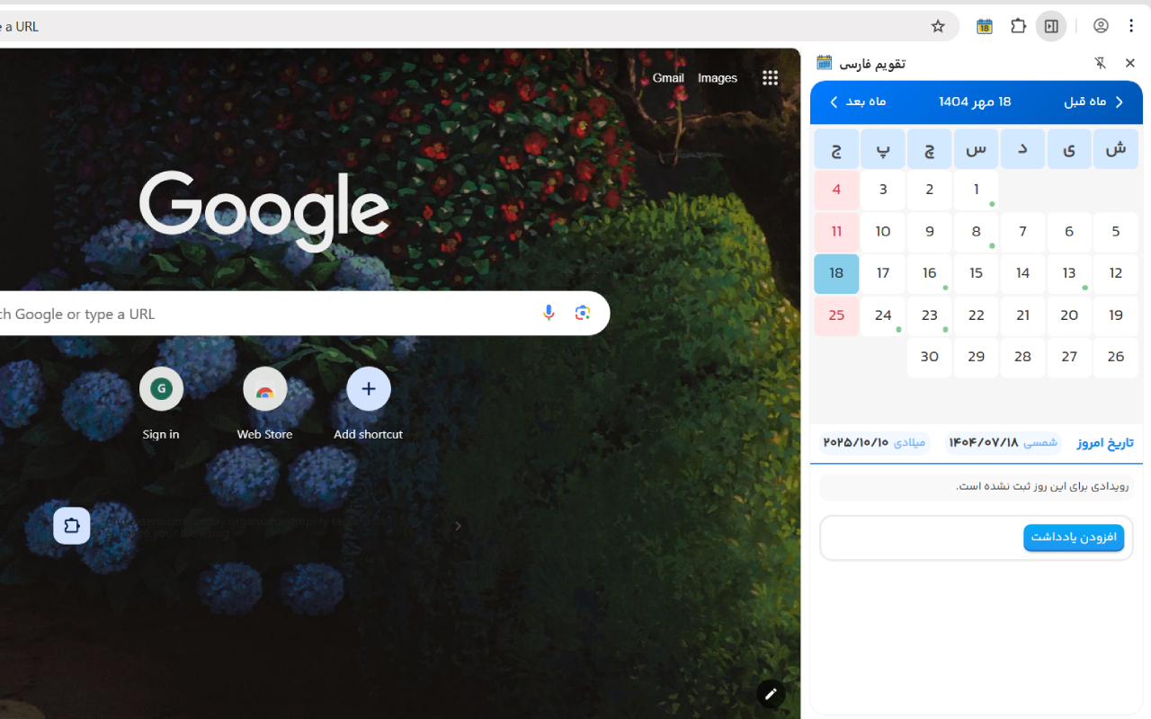Open the Web Store shortcut icon
Image resolution: width=1151 pixels, height=719 pixels.
pyautogui.click(x=264, y=388)
